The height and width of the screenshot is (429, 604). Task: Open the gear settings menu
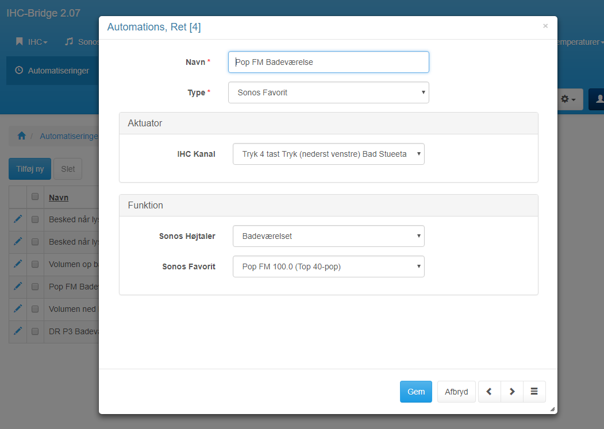(567, 99)
